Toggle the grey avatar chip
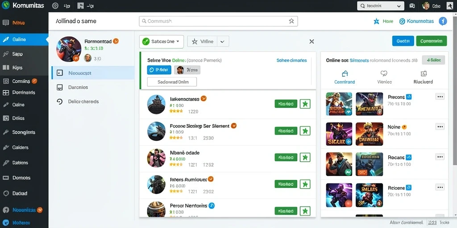Image resolution: width=457 pixels, height=228 pixels. [x=187, y=70]
